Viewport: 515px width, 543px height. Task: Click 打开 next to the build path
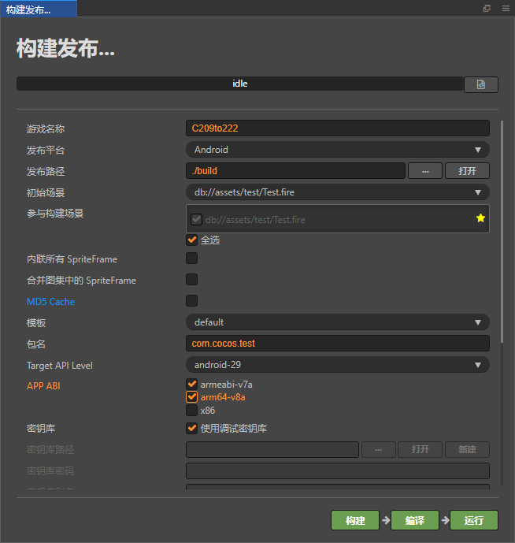pyautogui.click(x=467, y=171)
